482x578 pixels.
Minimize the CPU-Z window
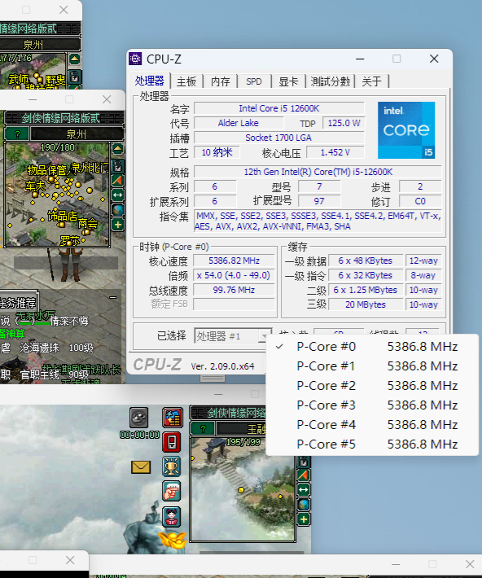coord(360,59)
